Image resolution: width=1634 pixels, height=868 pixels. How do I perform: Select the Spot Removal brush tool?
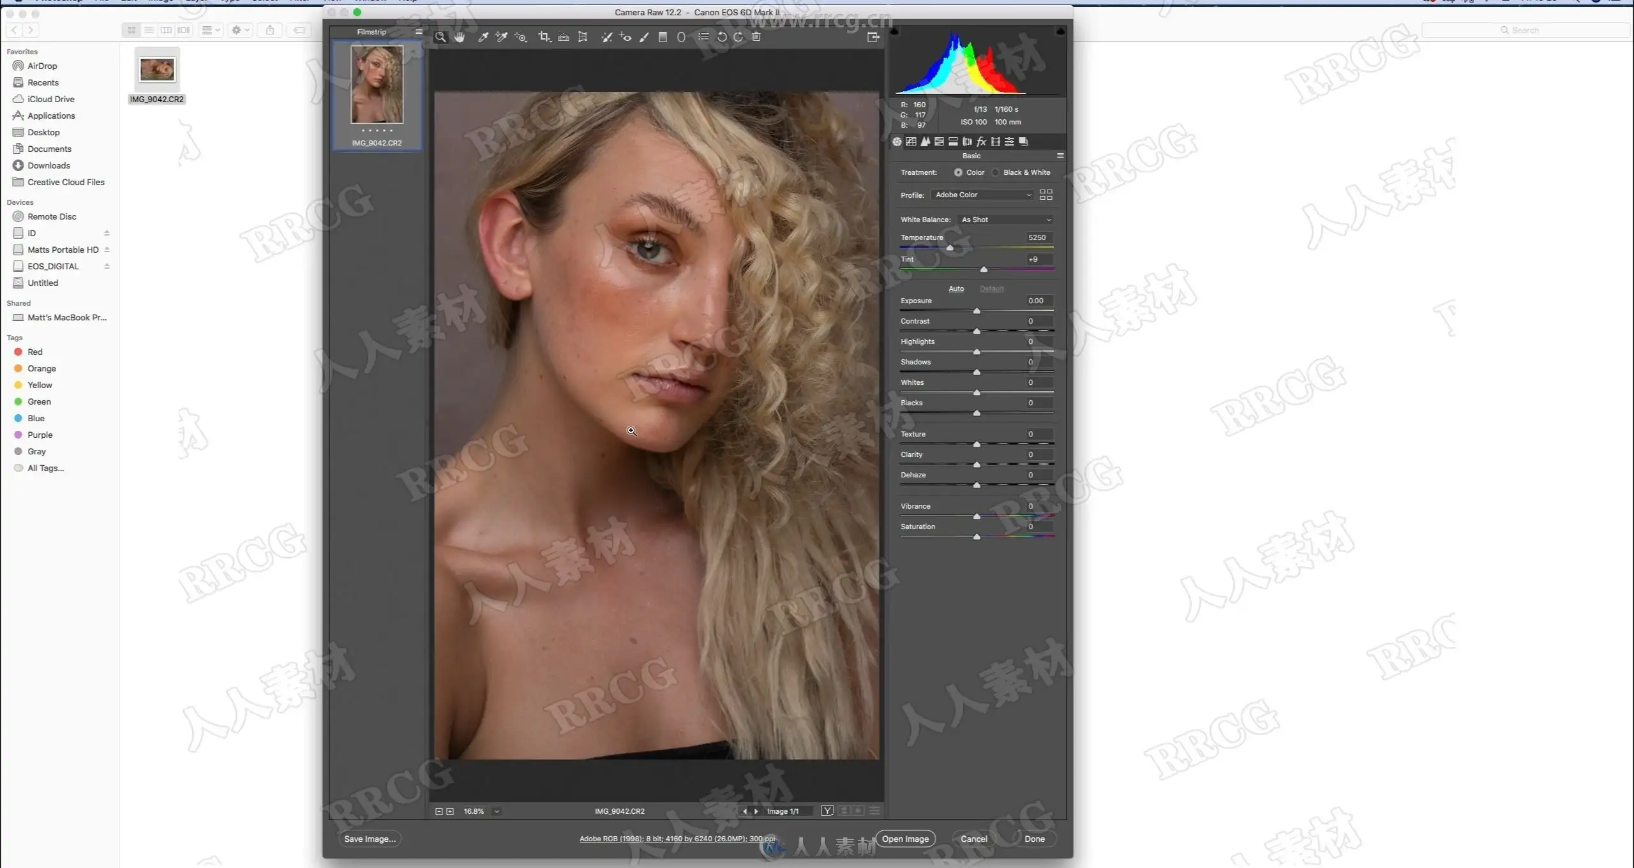(606, 37)
